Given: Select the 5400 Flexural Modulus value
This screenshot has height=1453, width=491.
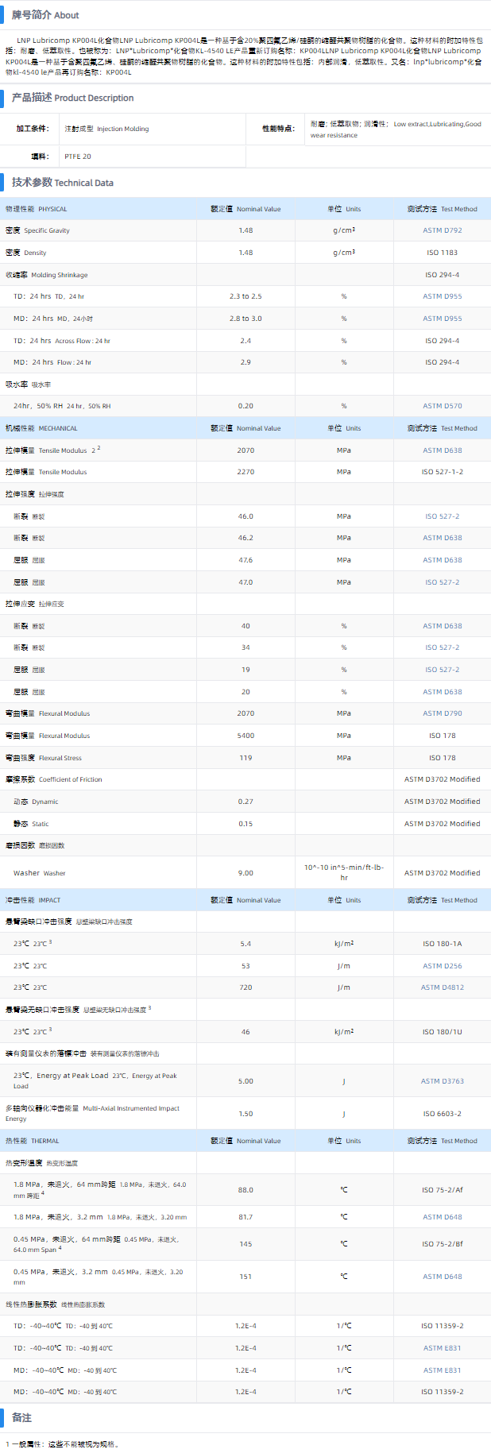Looking at the screenshot, I should point(246,736).
